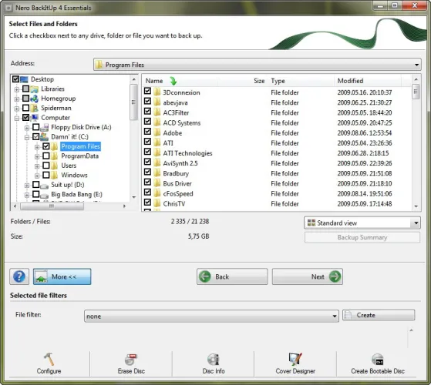The width and height of the screenshot is (431, 385).
Task: Open the Configure hammer tool
Action: (49, 360)
